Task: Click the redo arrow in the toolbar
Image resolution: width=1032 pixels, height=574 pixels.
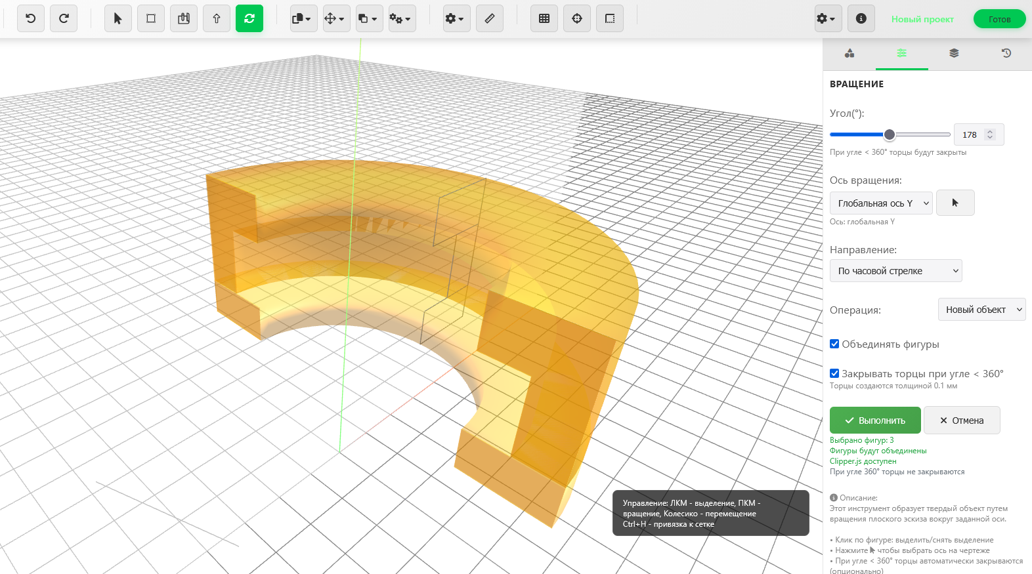Action: tap(64, 18)
